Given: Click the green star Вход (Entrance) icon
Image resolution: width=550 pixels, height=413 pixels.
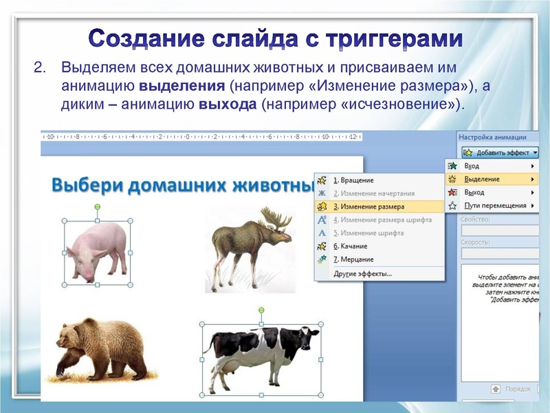Looking at the screenshot, I should pos(452,165).
